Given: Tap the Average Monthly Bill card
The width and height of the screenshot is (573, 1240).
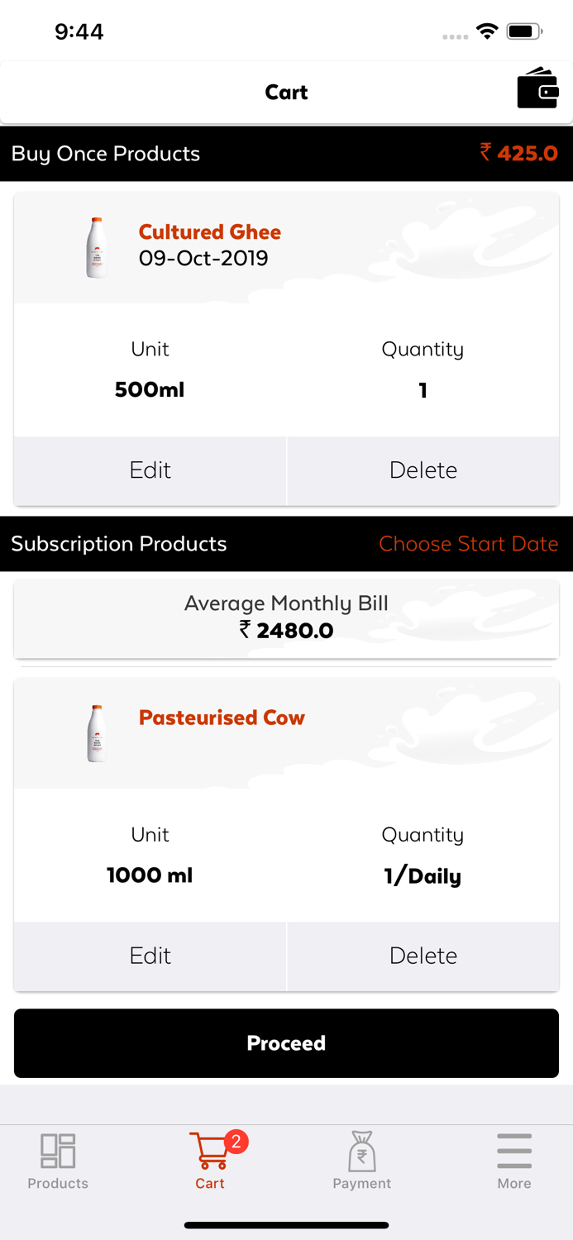Looking at the screenshot, I should pyautogui.click(x=286, y=618).
